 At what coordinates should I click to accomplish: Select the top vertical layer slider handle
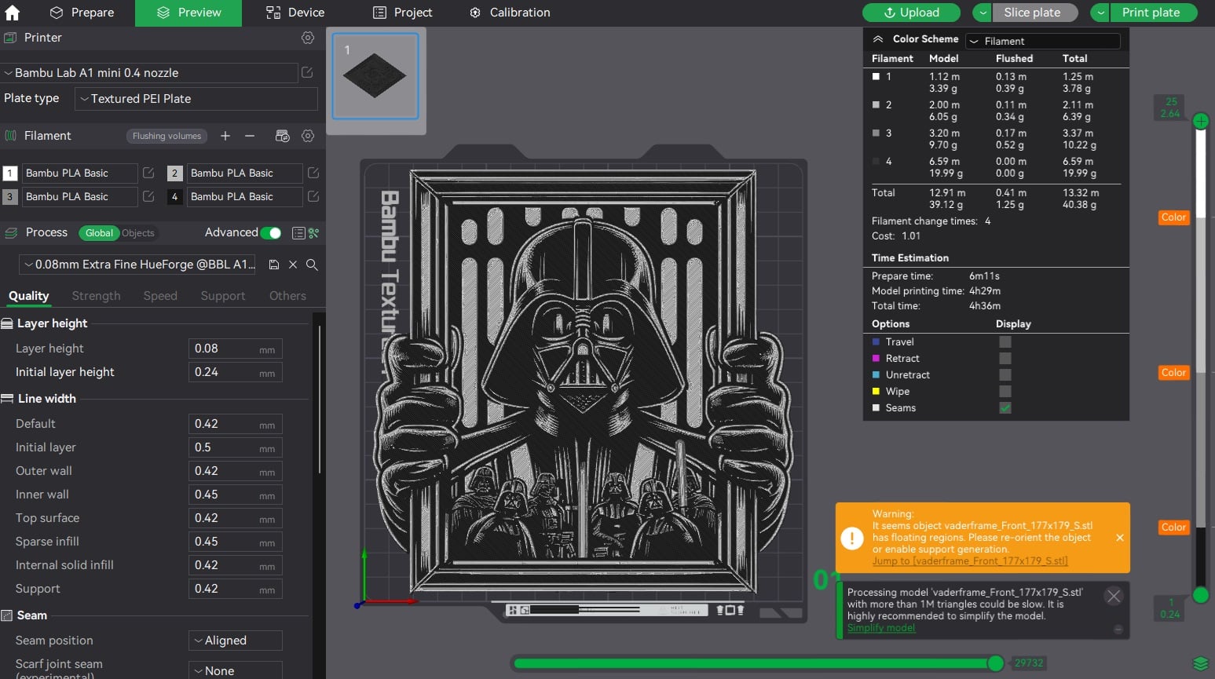[x=1201, y=121]
